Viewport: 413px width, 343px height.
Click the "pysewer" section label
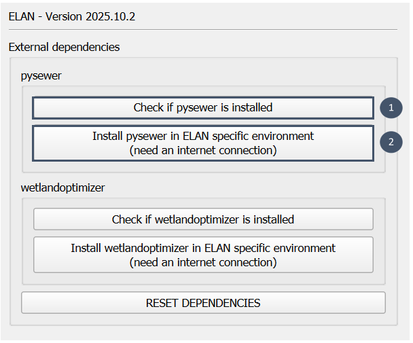(41, 76)
